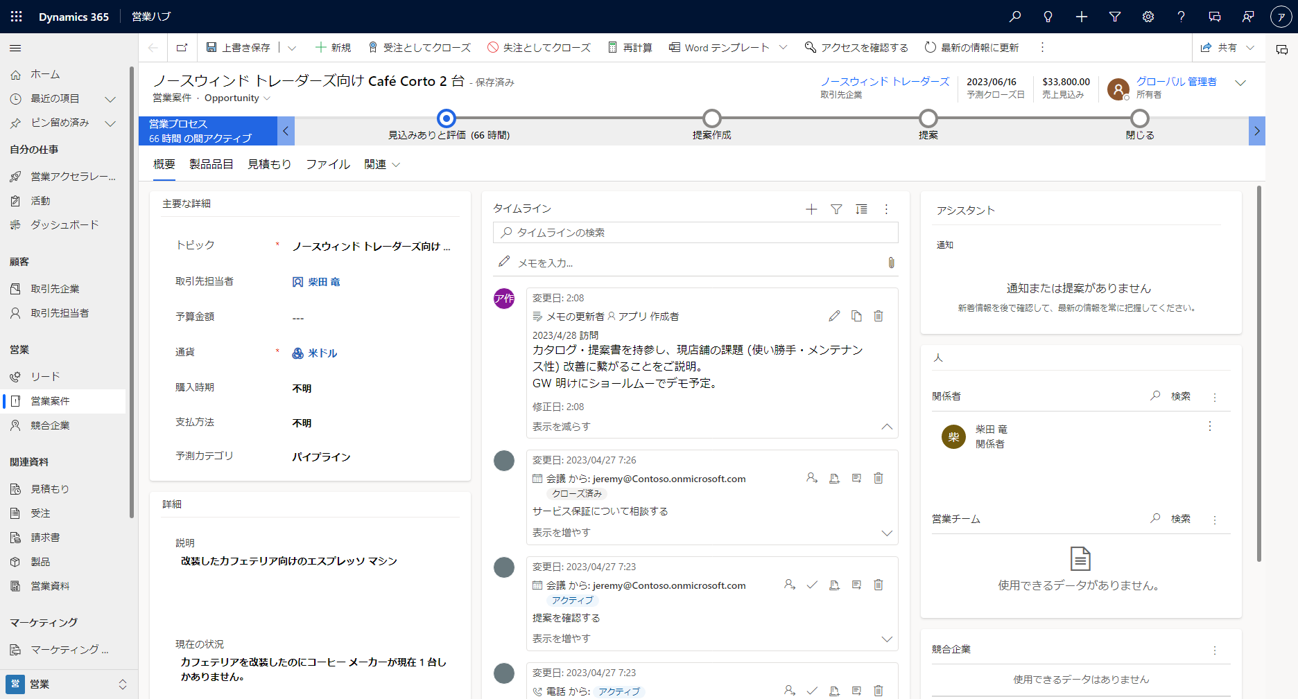The height and width of the screenshot is (699, 1298).
Task: Click 上書き保存 button
Action: (x=238, y=48)
